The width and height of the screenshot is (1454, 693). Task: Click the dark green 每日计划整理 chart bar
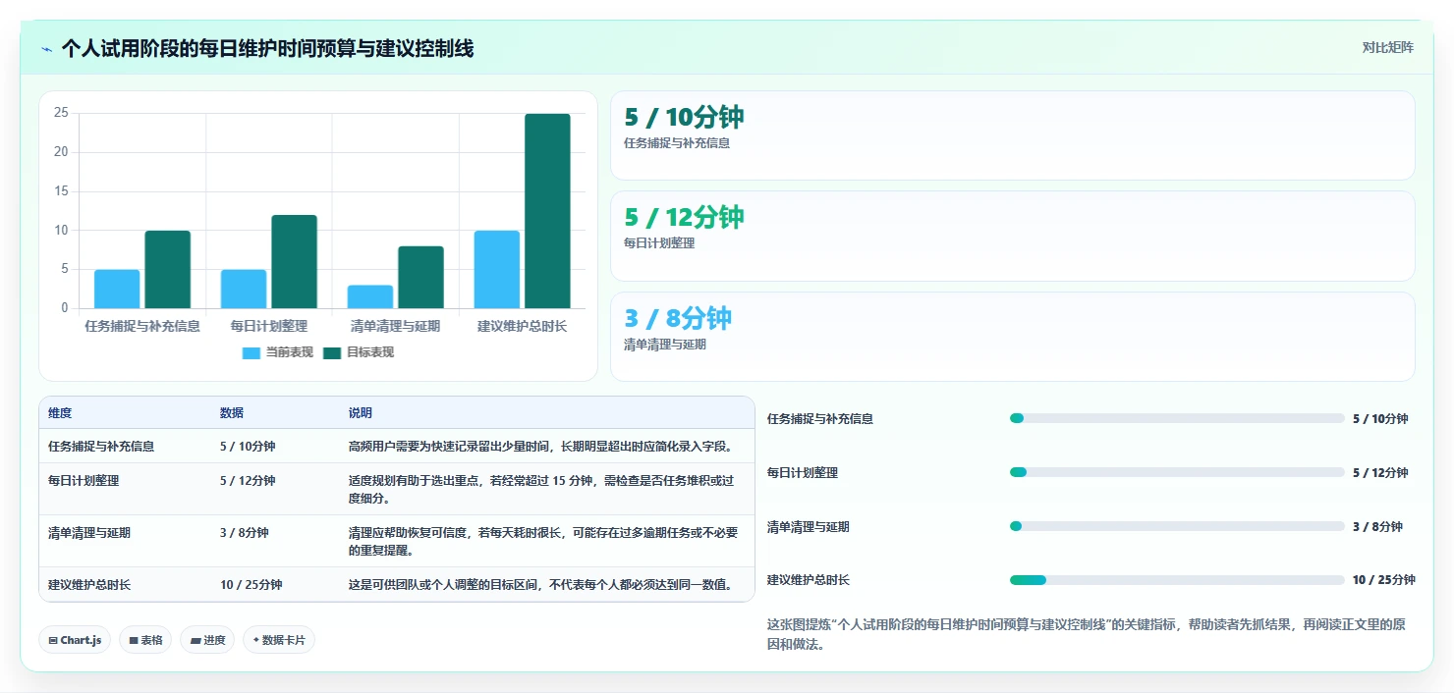295,261
